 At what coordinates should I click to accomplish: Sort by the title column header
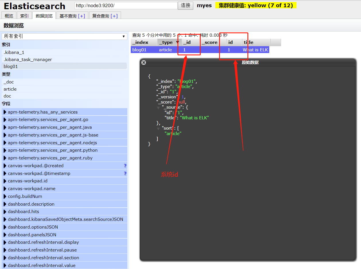pyautogui.click(x=256, y=42)
